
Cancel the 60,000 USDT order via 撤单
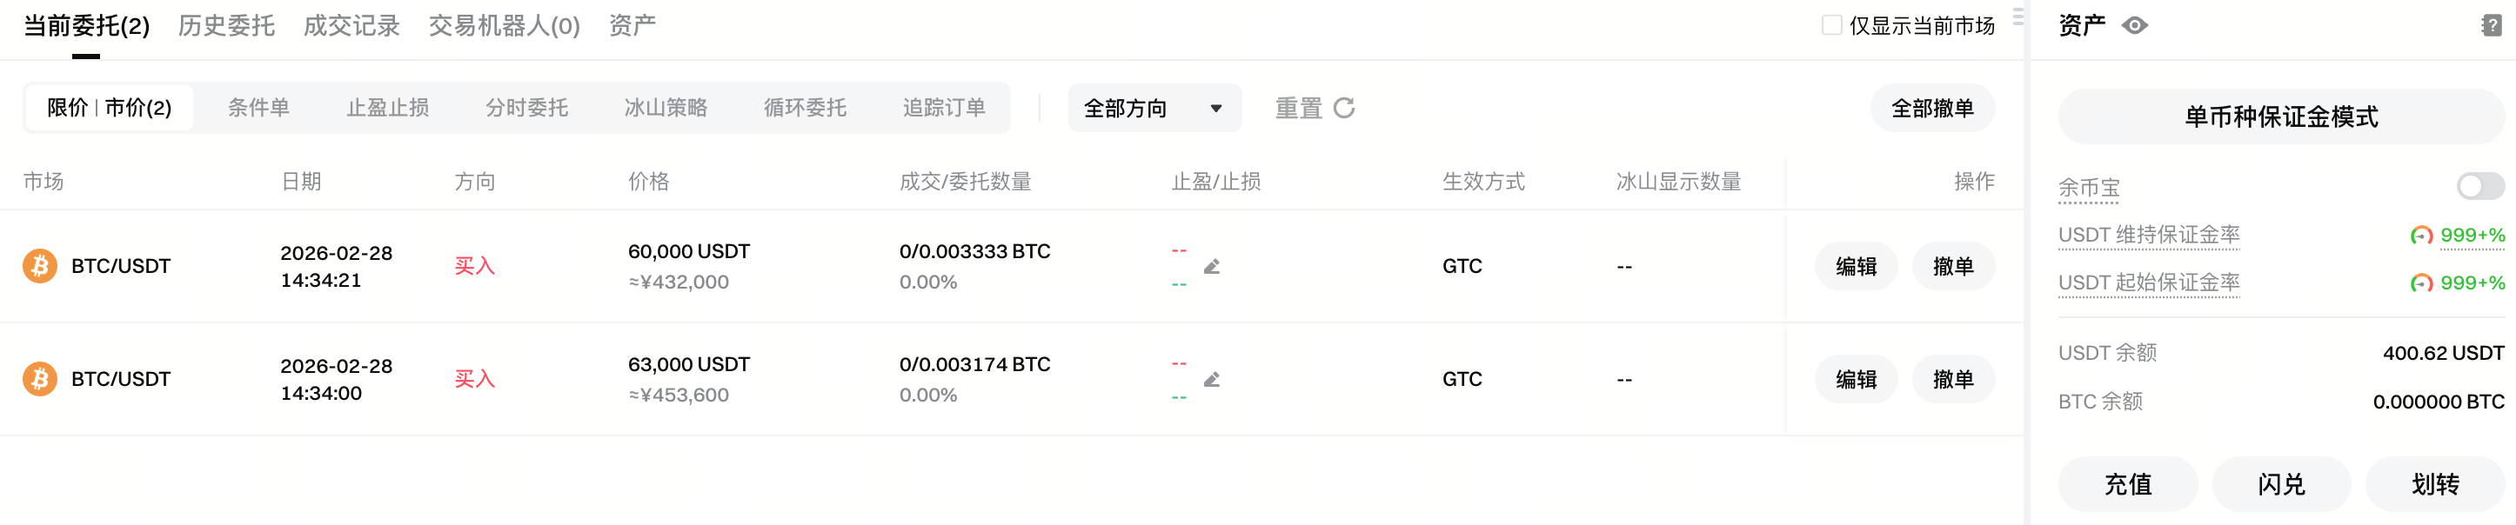click(x=1953, y=265)
